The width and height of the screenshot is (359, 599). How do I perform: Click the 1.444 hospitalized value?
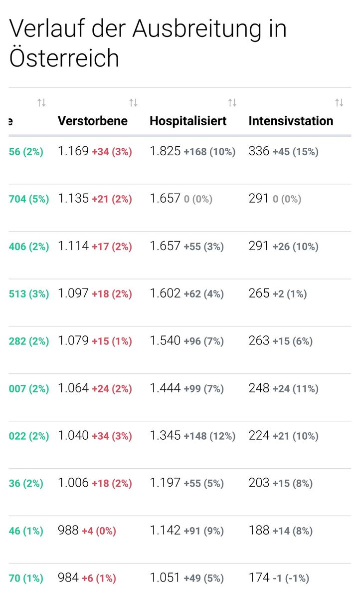point(165,388)
